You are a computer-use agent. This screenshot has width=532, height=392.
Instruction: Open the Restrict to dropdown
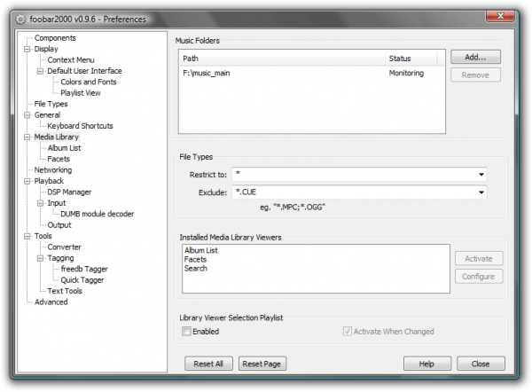tap(481, 175)
